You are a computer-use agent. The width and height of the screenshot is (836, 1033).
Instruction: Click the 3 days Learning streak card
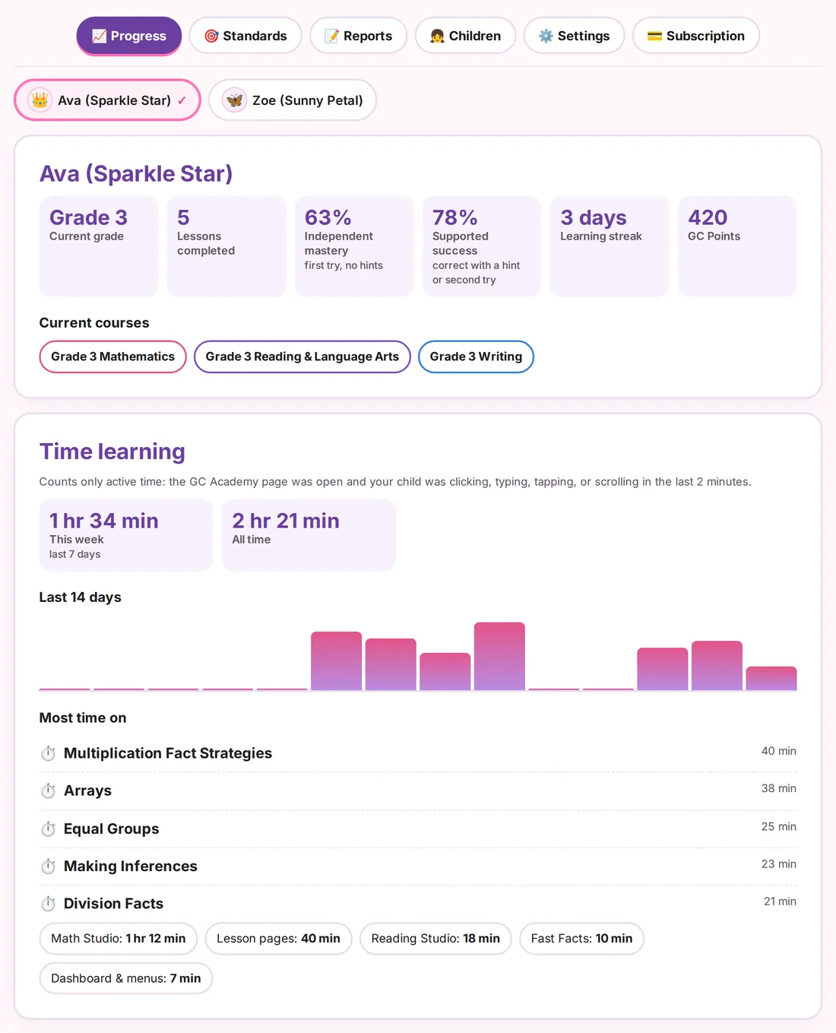coord(610,246)
